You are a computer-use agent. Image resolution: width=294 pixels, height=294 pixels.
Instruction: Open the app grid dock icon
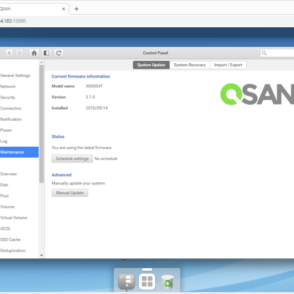[147, 281]
